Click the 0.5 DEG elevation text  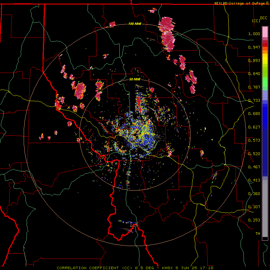[x=145, y=268]
